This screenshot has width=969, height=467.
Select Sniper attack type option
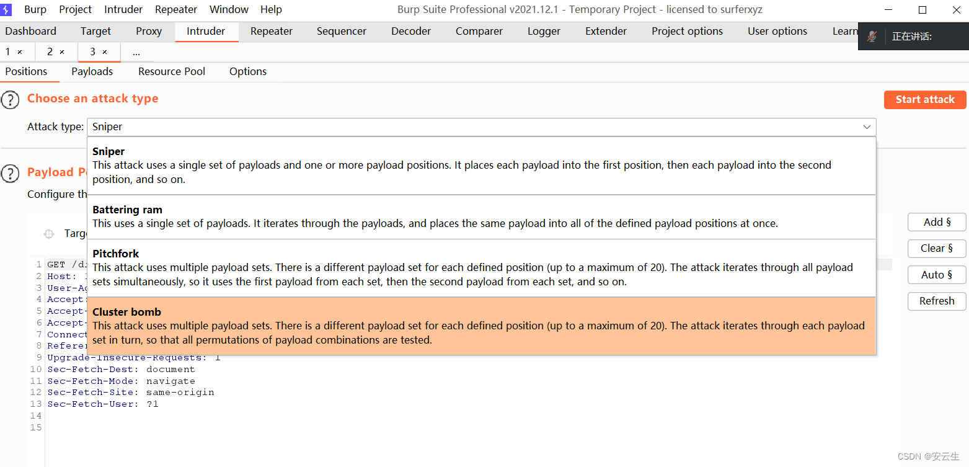pyautogui.click(x=481, y=166)
